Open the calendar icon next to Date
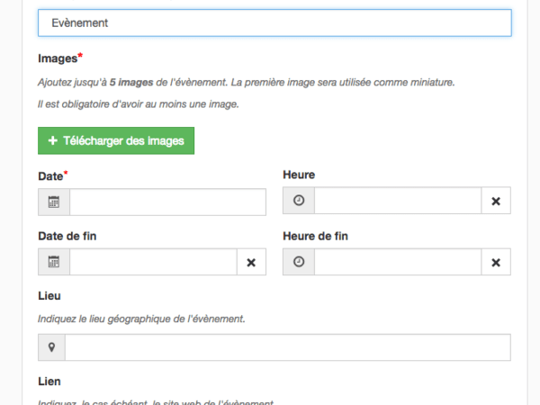Screen dimensions: 540x405 (54, 202)
